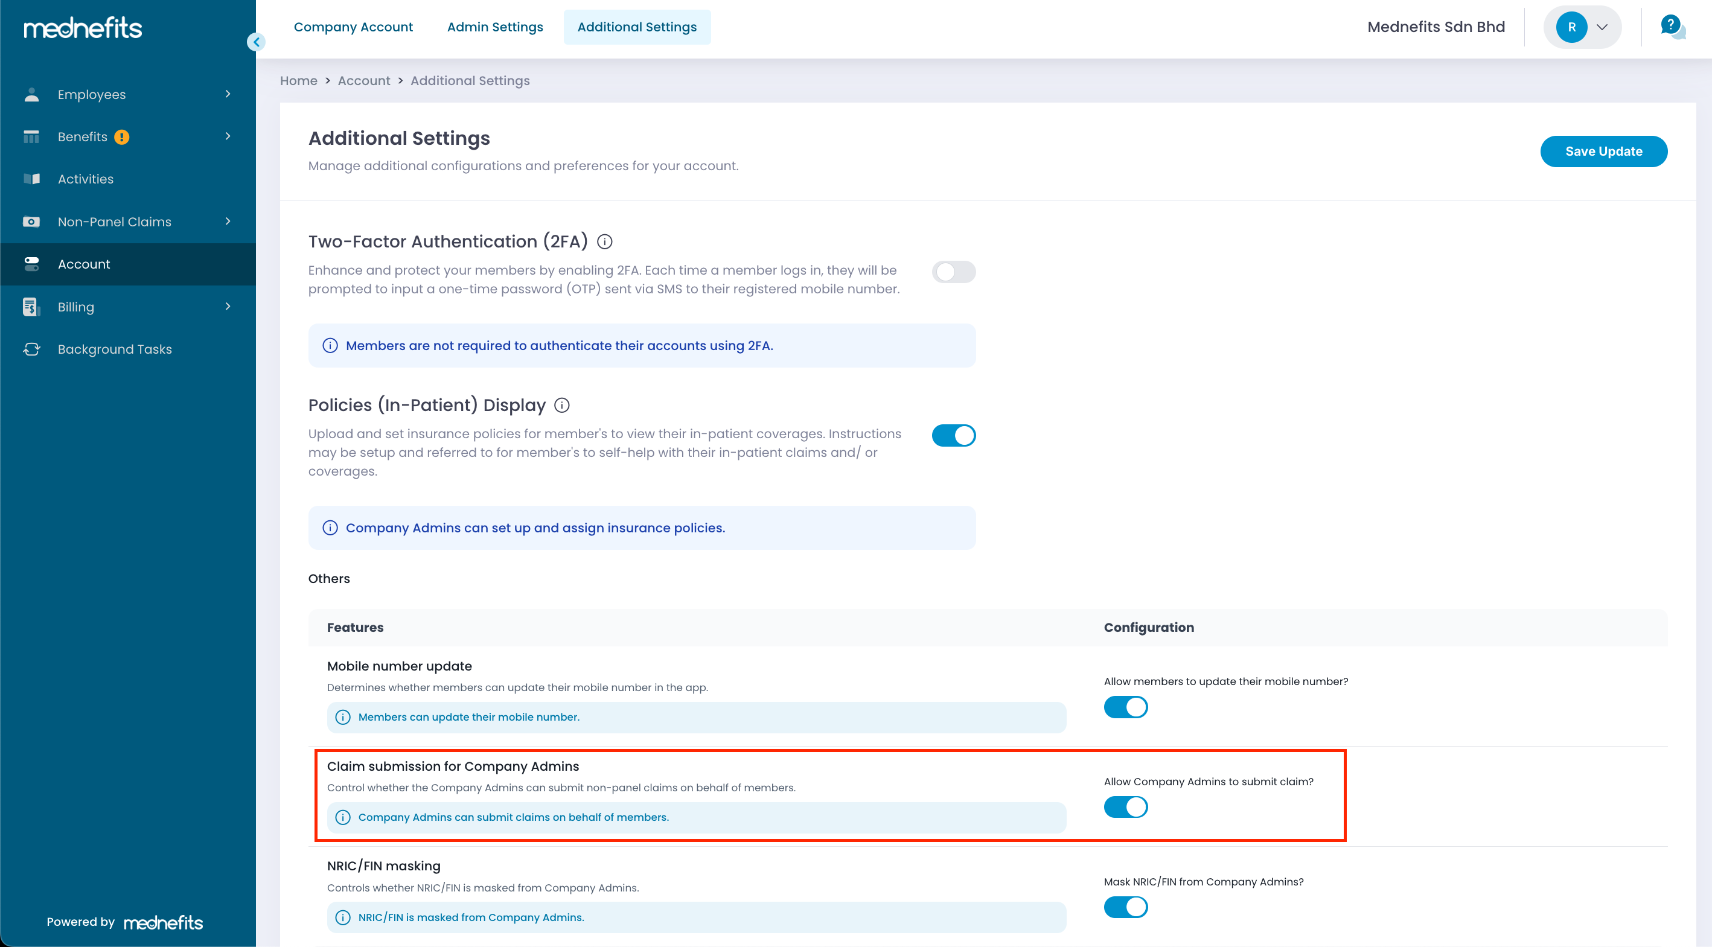Screen dimensions: 1712x947
Task: Turn off Mask NRIC/FIN from Company Admins
Action: pos(1125,907)
